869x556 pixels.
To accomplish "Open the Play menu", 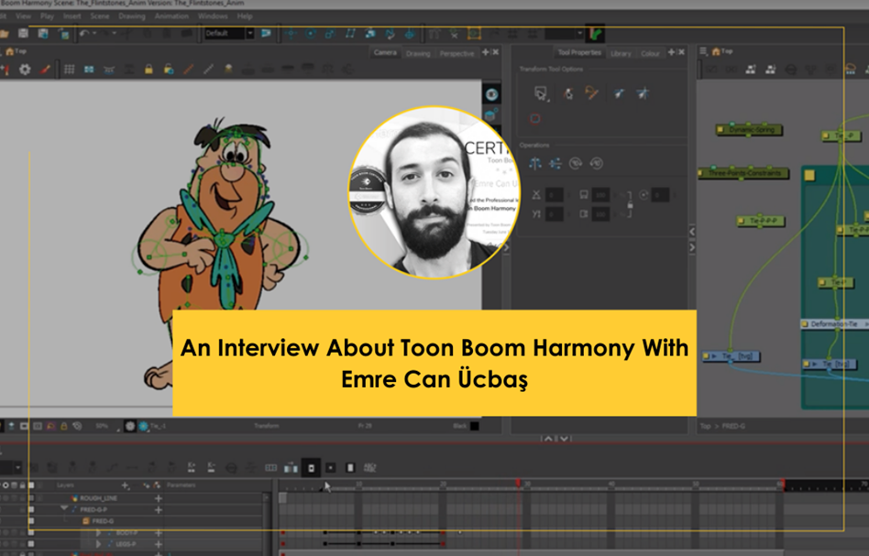I will (x=47, y=16).
